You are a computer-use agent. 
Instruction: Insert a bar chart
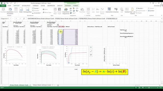pyautogui.click(x=74, y=8)
